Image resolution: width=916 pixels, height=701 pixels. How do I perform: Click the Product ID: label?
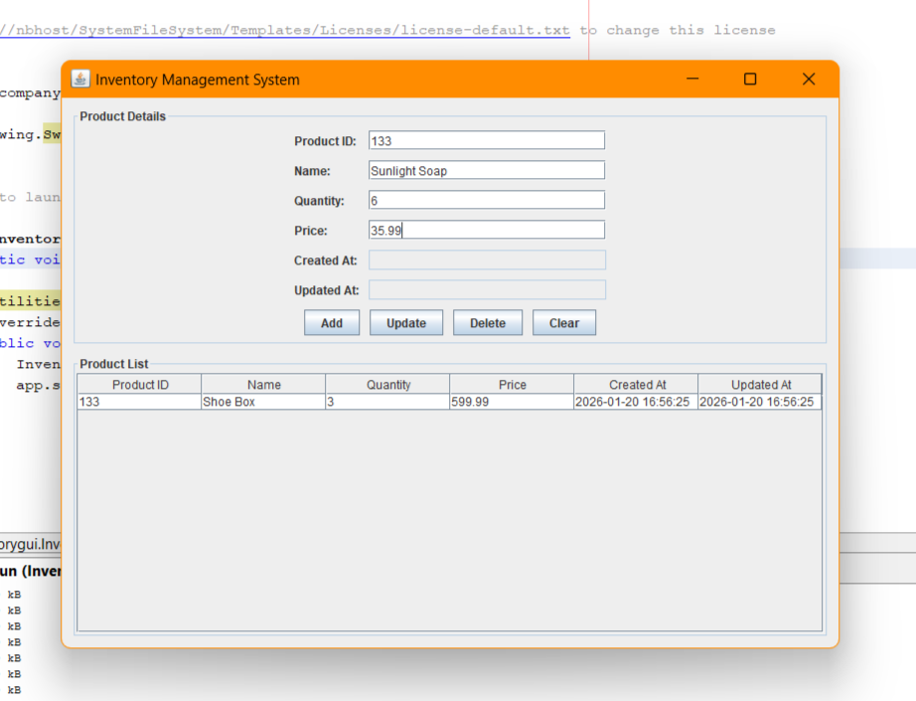325,141
